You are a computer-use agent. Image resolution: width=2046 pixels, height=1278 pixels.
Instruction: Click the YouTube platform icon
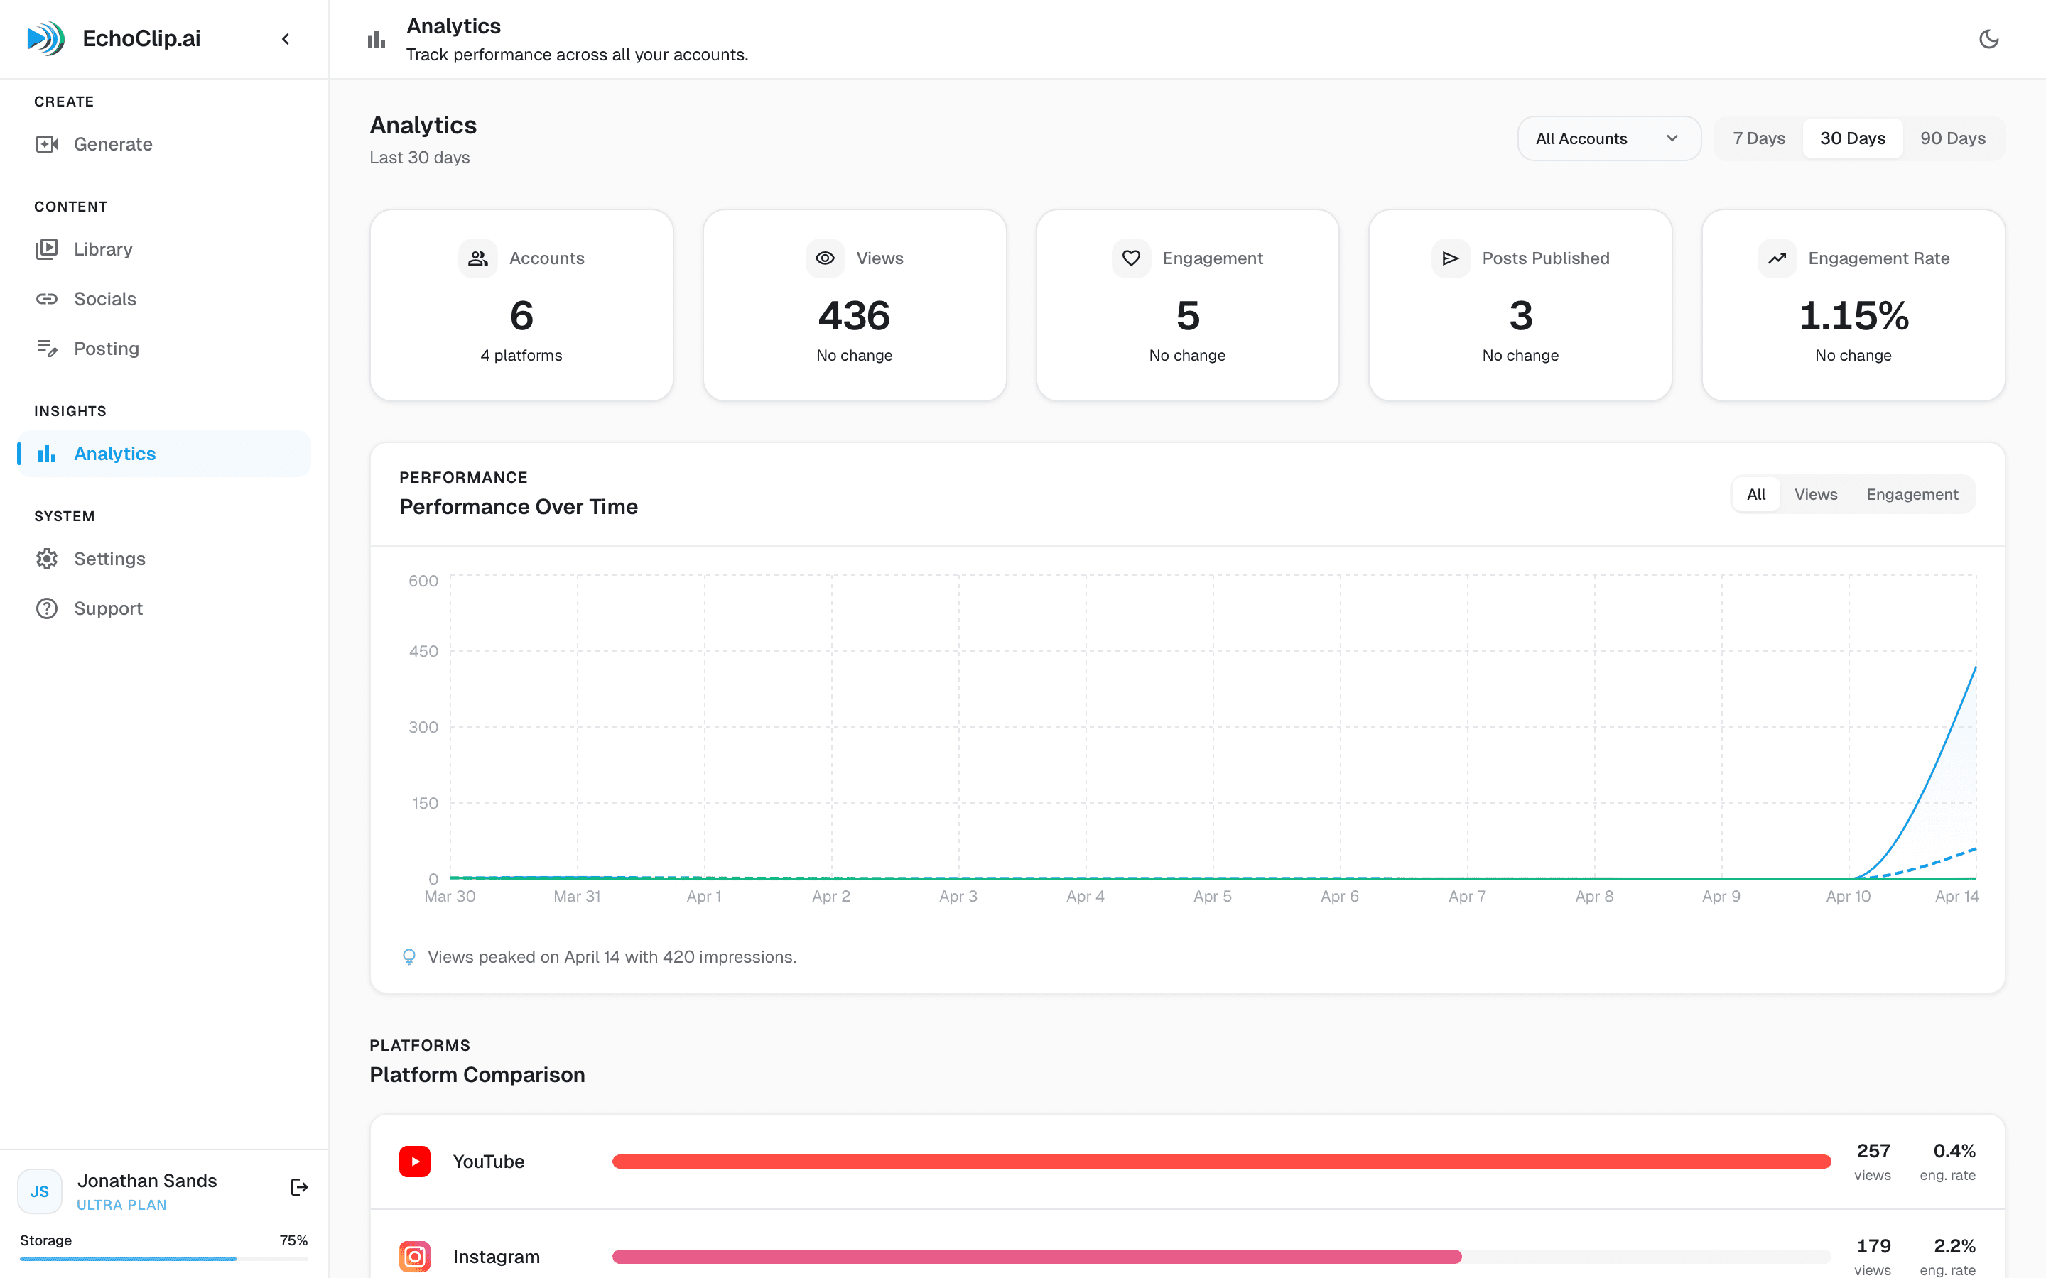pos(414,1162)
